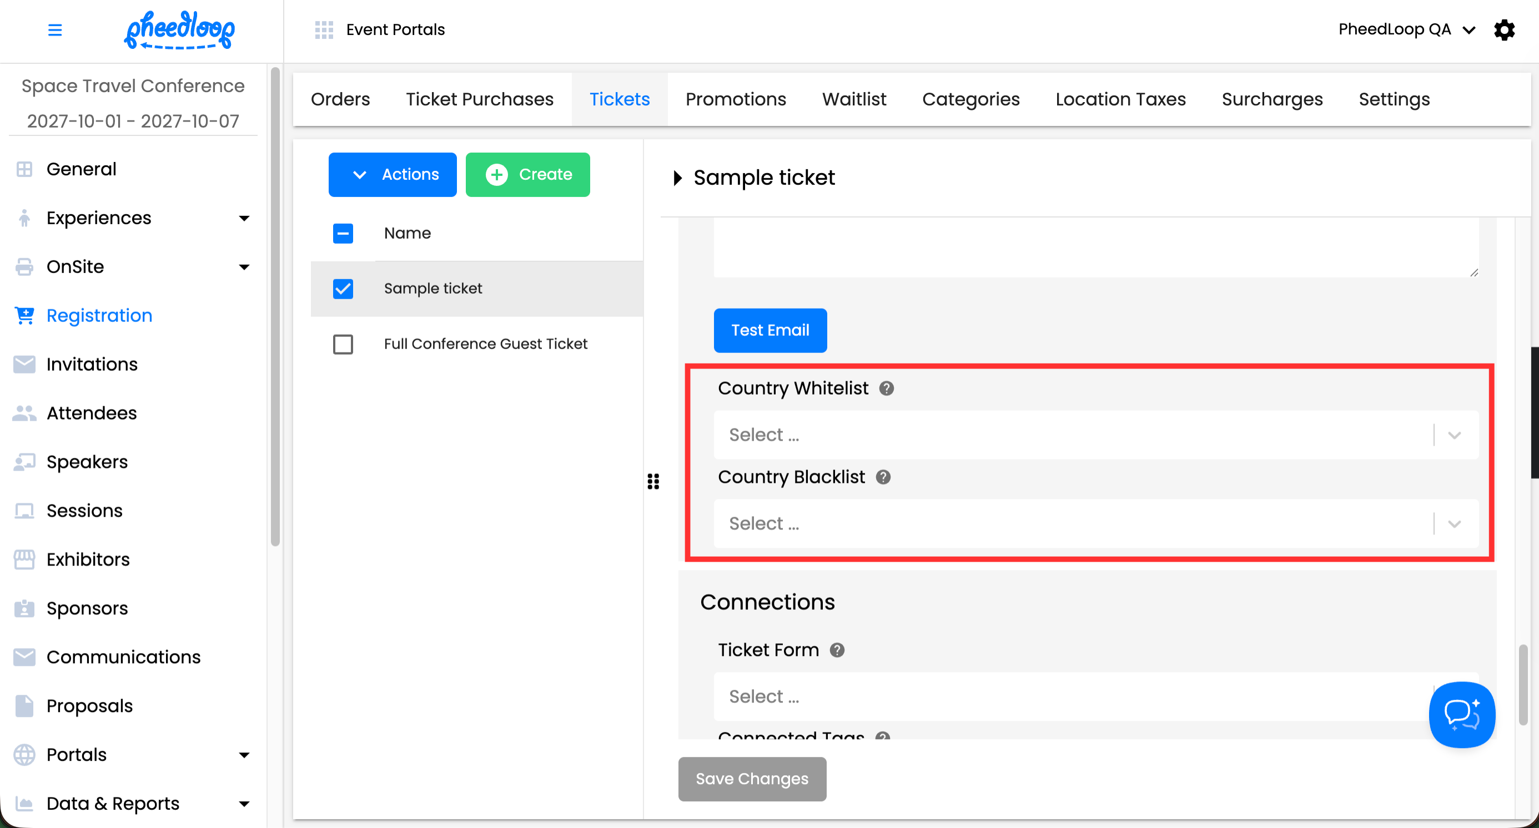Uncheck the Sample ticket checkbox
1539x828 pixels.
click(x=343, y=289)
